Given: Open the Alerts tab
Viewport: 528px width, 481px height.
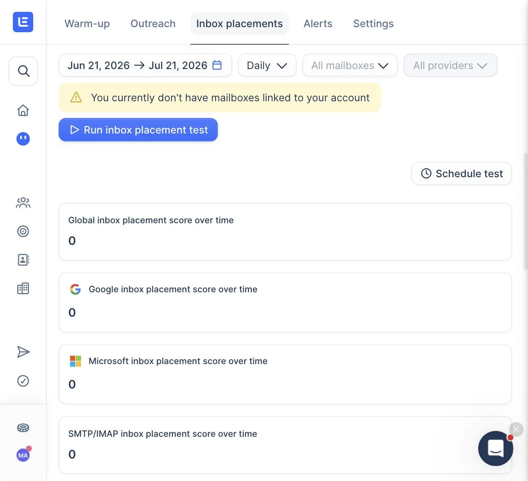Looking at the screenshot, I should (318, 23).
